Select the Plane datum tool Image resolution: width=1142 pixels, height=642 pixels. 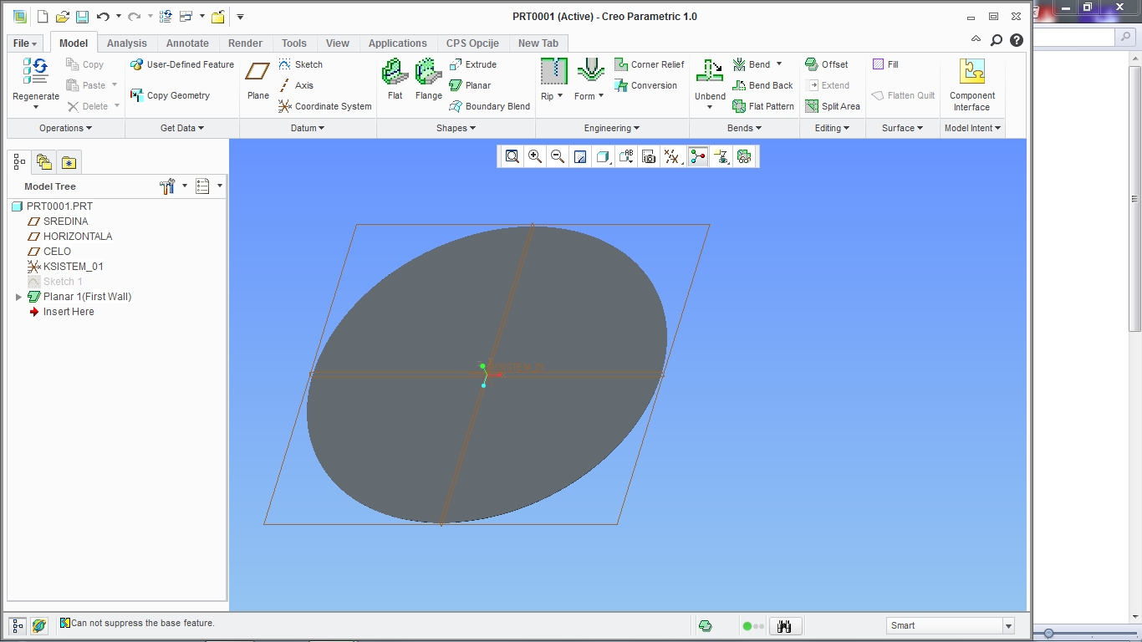pos(257,81)
